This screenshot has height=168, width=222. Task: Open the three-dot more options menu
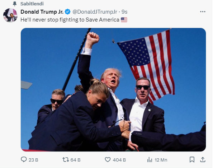[203, 11]
